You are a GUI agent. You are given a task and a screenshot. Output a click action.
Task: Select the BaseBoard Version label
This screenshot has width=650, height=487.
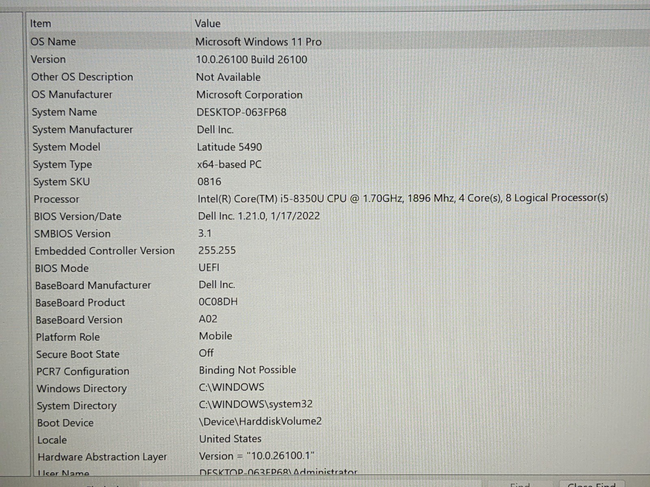click(79, 320)
